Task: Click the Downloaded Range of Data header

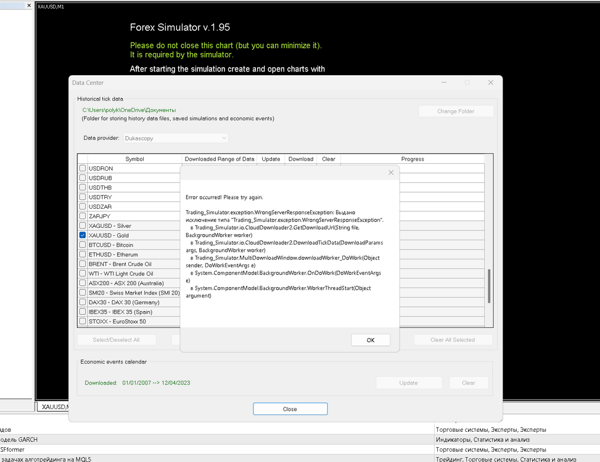Action: (220, 159)
